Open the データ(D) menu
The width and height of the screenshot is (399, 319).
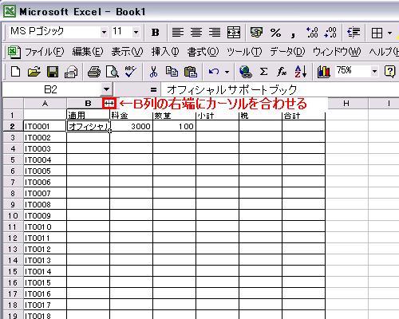[x=287, y=52]
